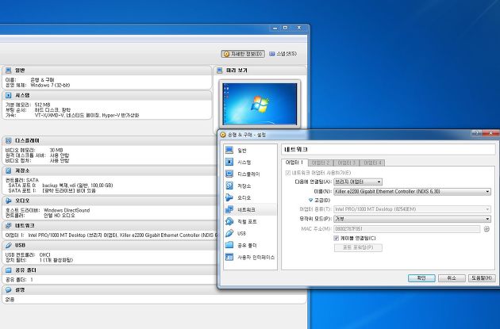Screen dimensions: 500x329
Task: Click 장치 필터 1 (1개 활성화됨) text
Action: point(39,260)
